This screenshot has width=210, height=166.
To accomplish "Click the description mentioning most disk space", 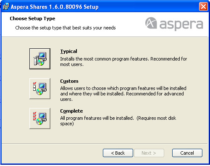I will tap(118, 121).
